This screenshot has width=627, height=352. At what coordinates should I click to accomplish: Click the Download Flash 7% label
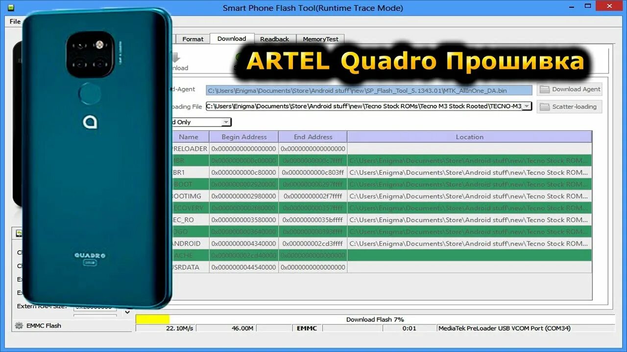[x=375, y=319]
